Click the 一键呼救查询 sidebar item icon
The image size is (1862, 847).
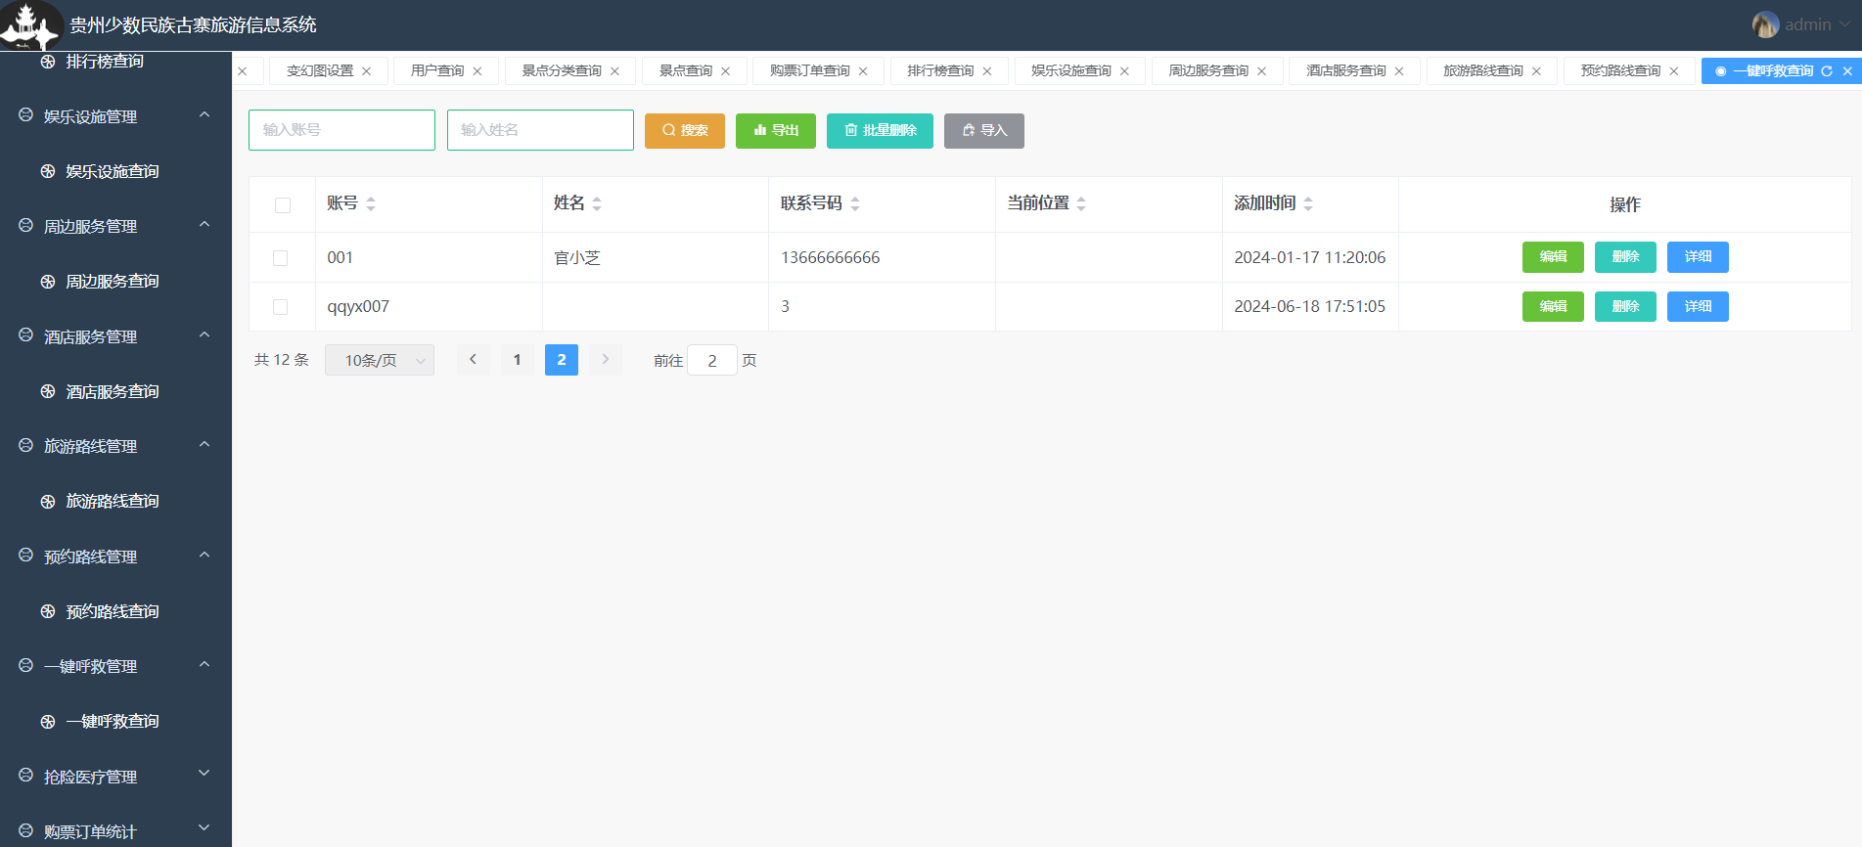(48, 722)
